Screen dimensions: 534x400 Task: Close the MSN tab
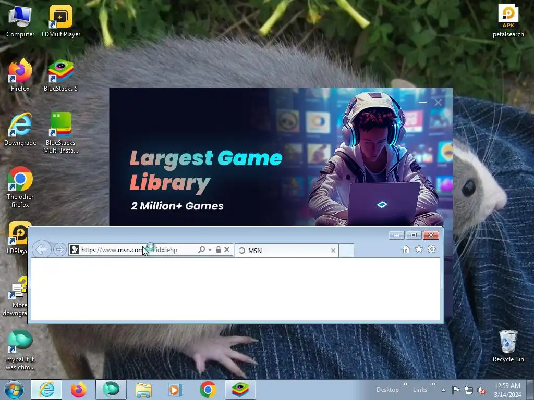point(333,251)
